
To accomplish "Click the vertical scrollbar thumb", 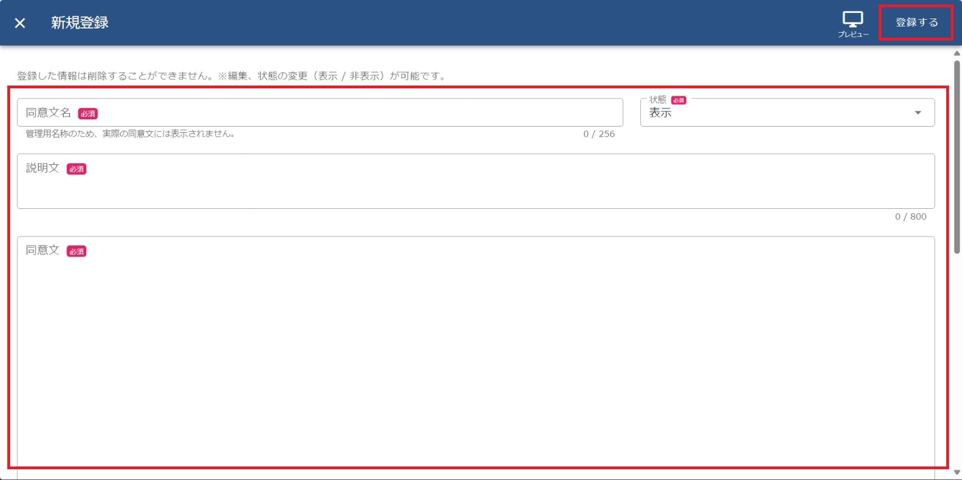I will (956, 158).
